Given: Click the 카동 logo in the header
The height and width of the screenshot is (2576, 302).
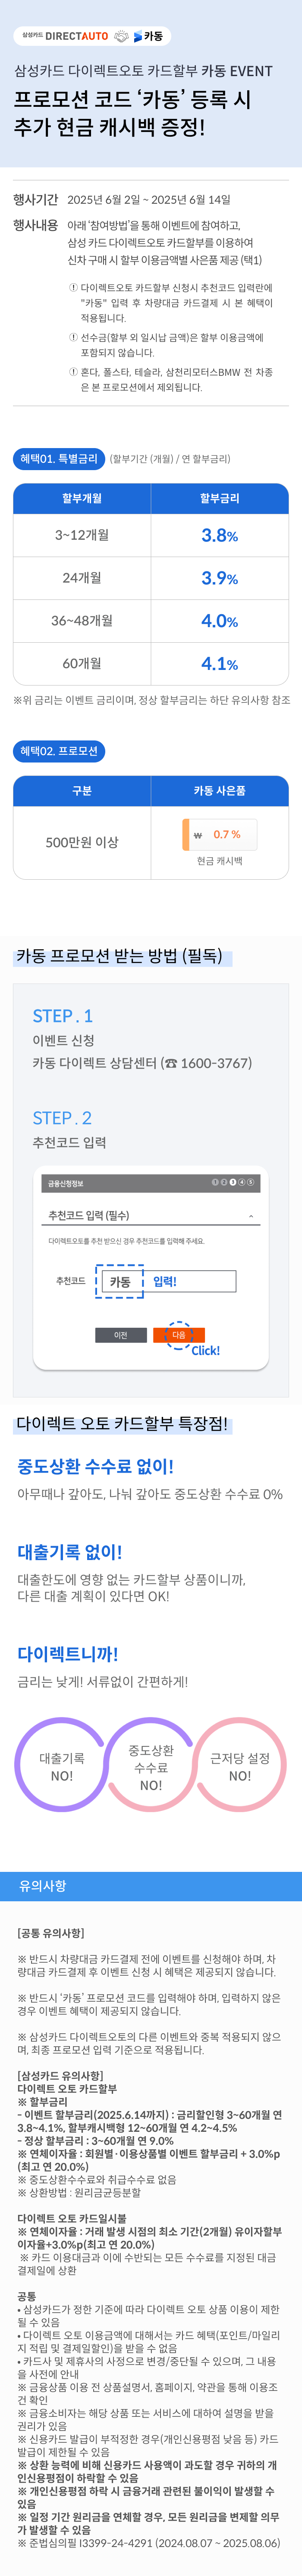Looking at the screenshot, I should click(148, 36).
